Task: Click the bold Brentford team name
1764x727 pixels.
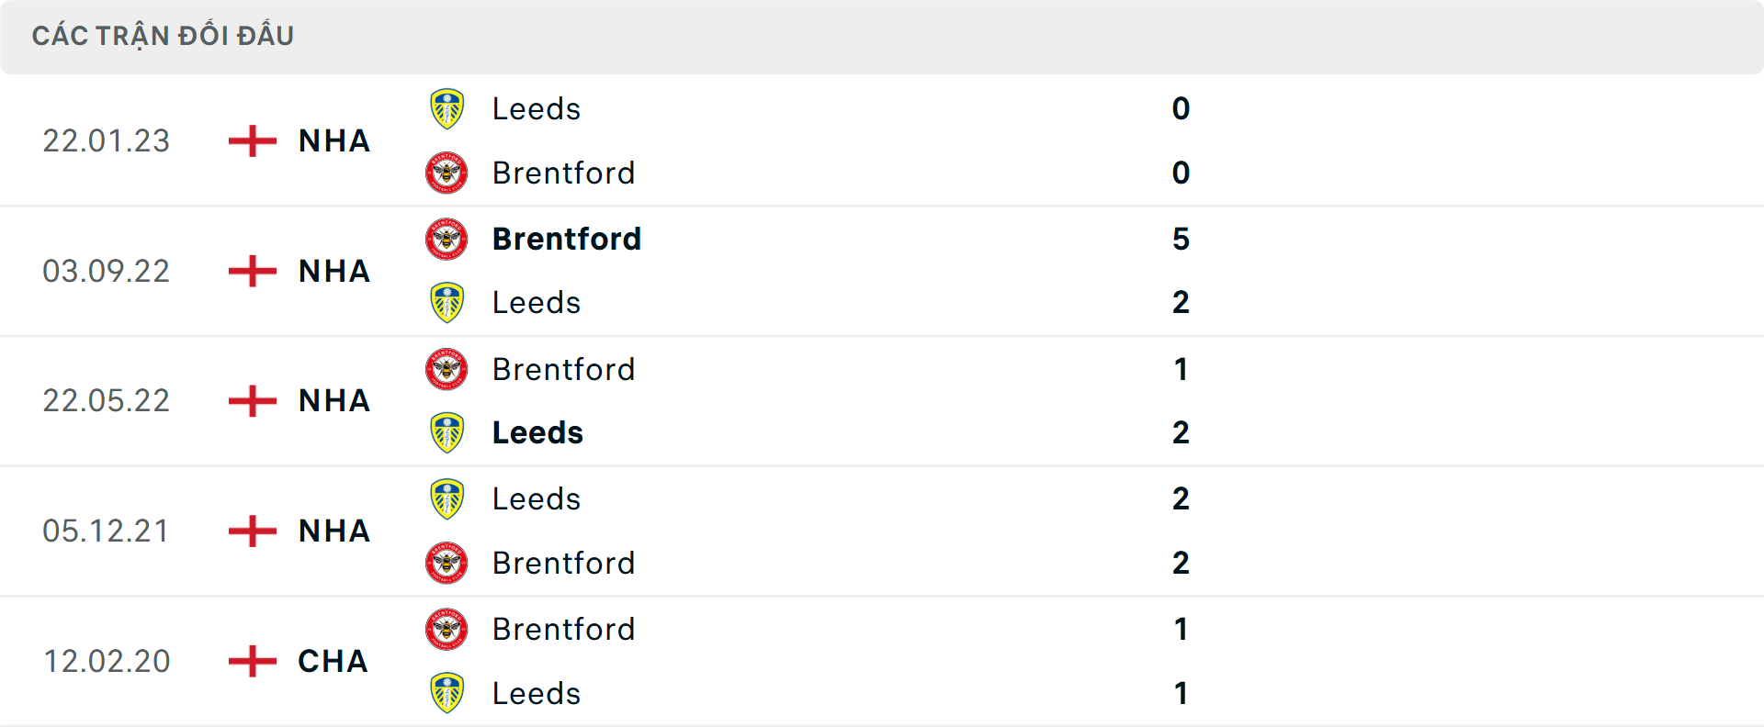Action: point(567,239)
